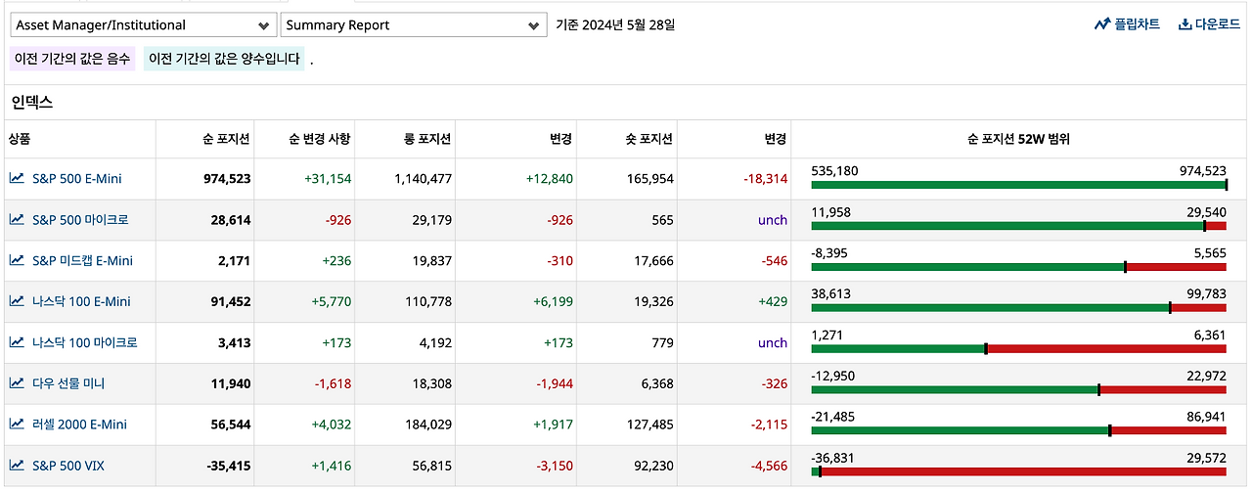This screenshot has width=1252, height=491.
Task: Click the 숏 포지션 column header
Action: (649, 139)
